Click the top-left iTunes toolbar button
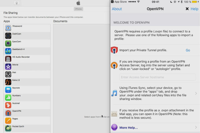This screenshot has width=200, height=133. tap(17, 3)
